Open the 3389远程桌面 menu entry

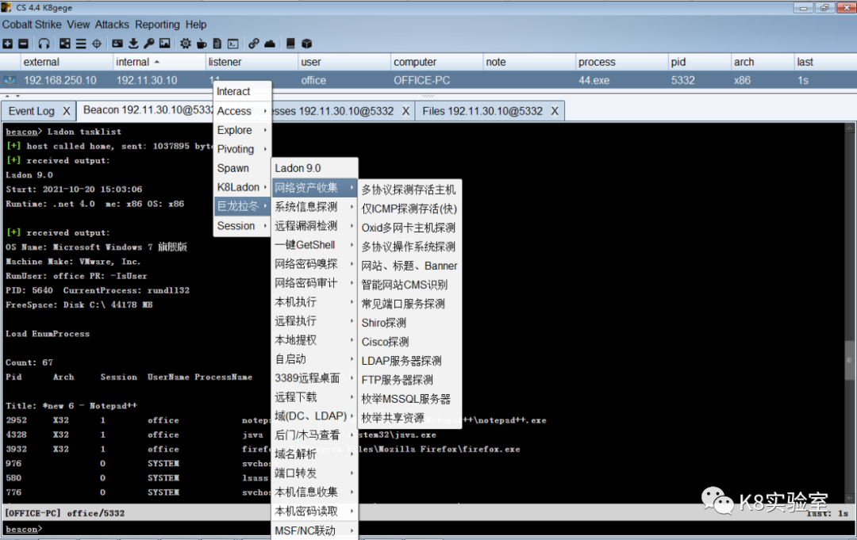click(x=315, y=377)
